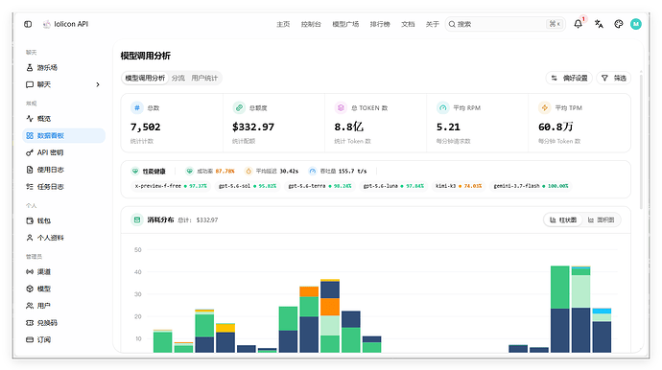
Task: Click the gpt-5.6-sol model chip
Action: [248, 186]
